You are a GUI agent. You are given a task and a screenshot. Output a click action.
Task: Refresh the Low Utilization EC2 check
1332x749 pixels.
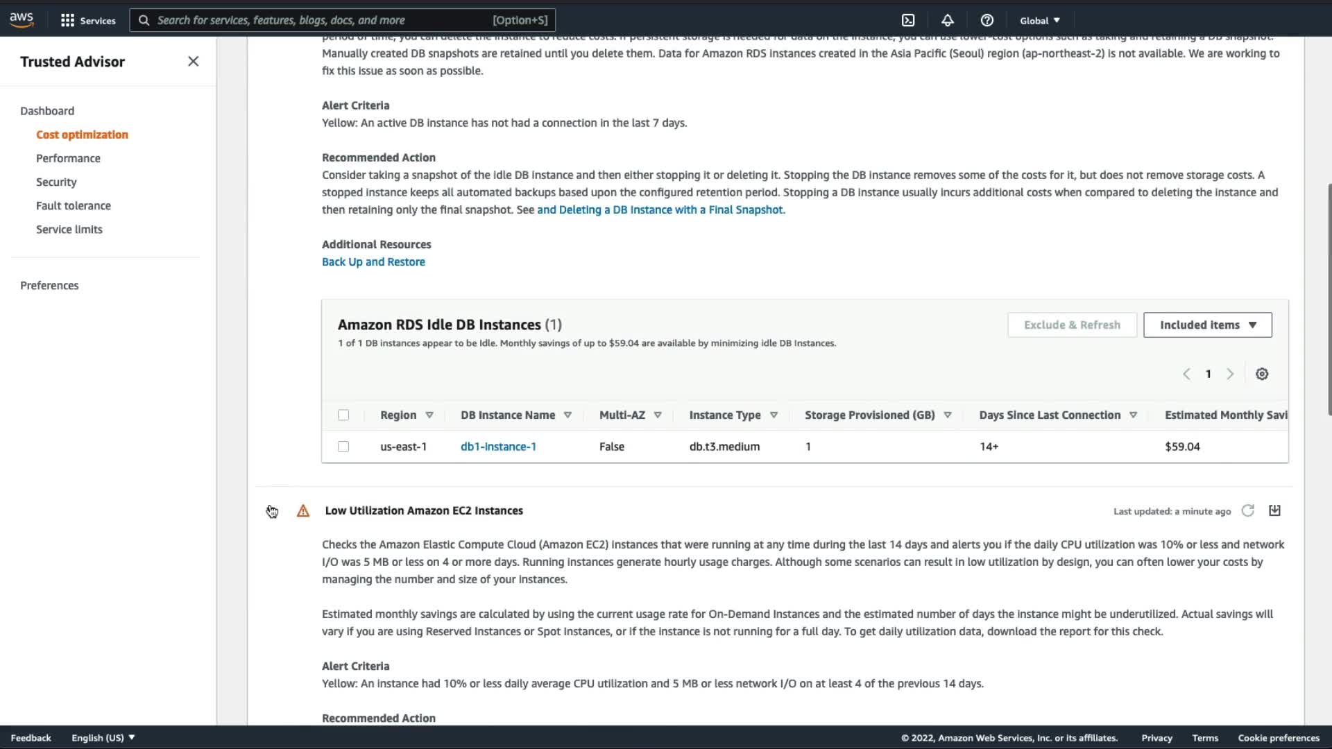(x=1247, y=511)
